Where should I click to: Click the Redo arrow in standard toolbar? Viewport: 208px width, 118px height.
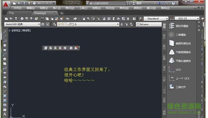(75, 19)
